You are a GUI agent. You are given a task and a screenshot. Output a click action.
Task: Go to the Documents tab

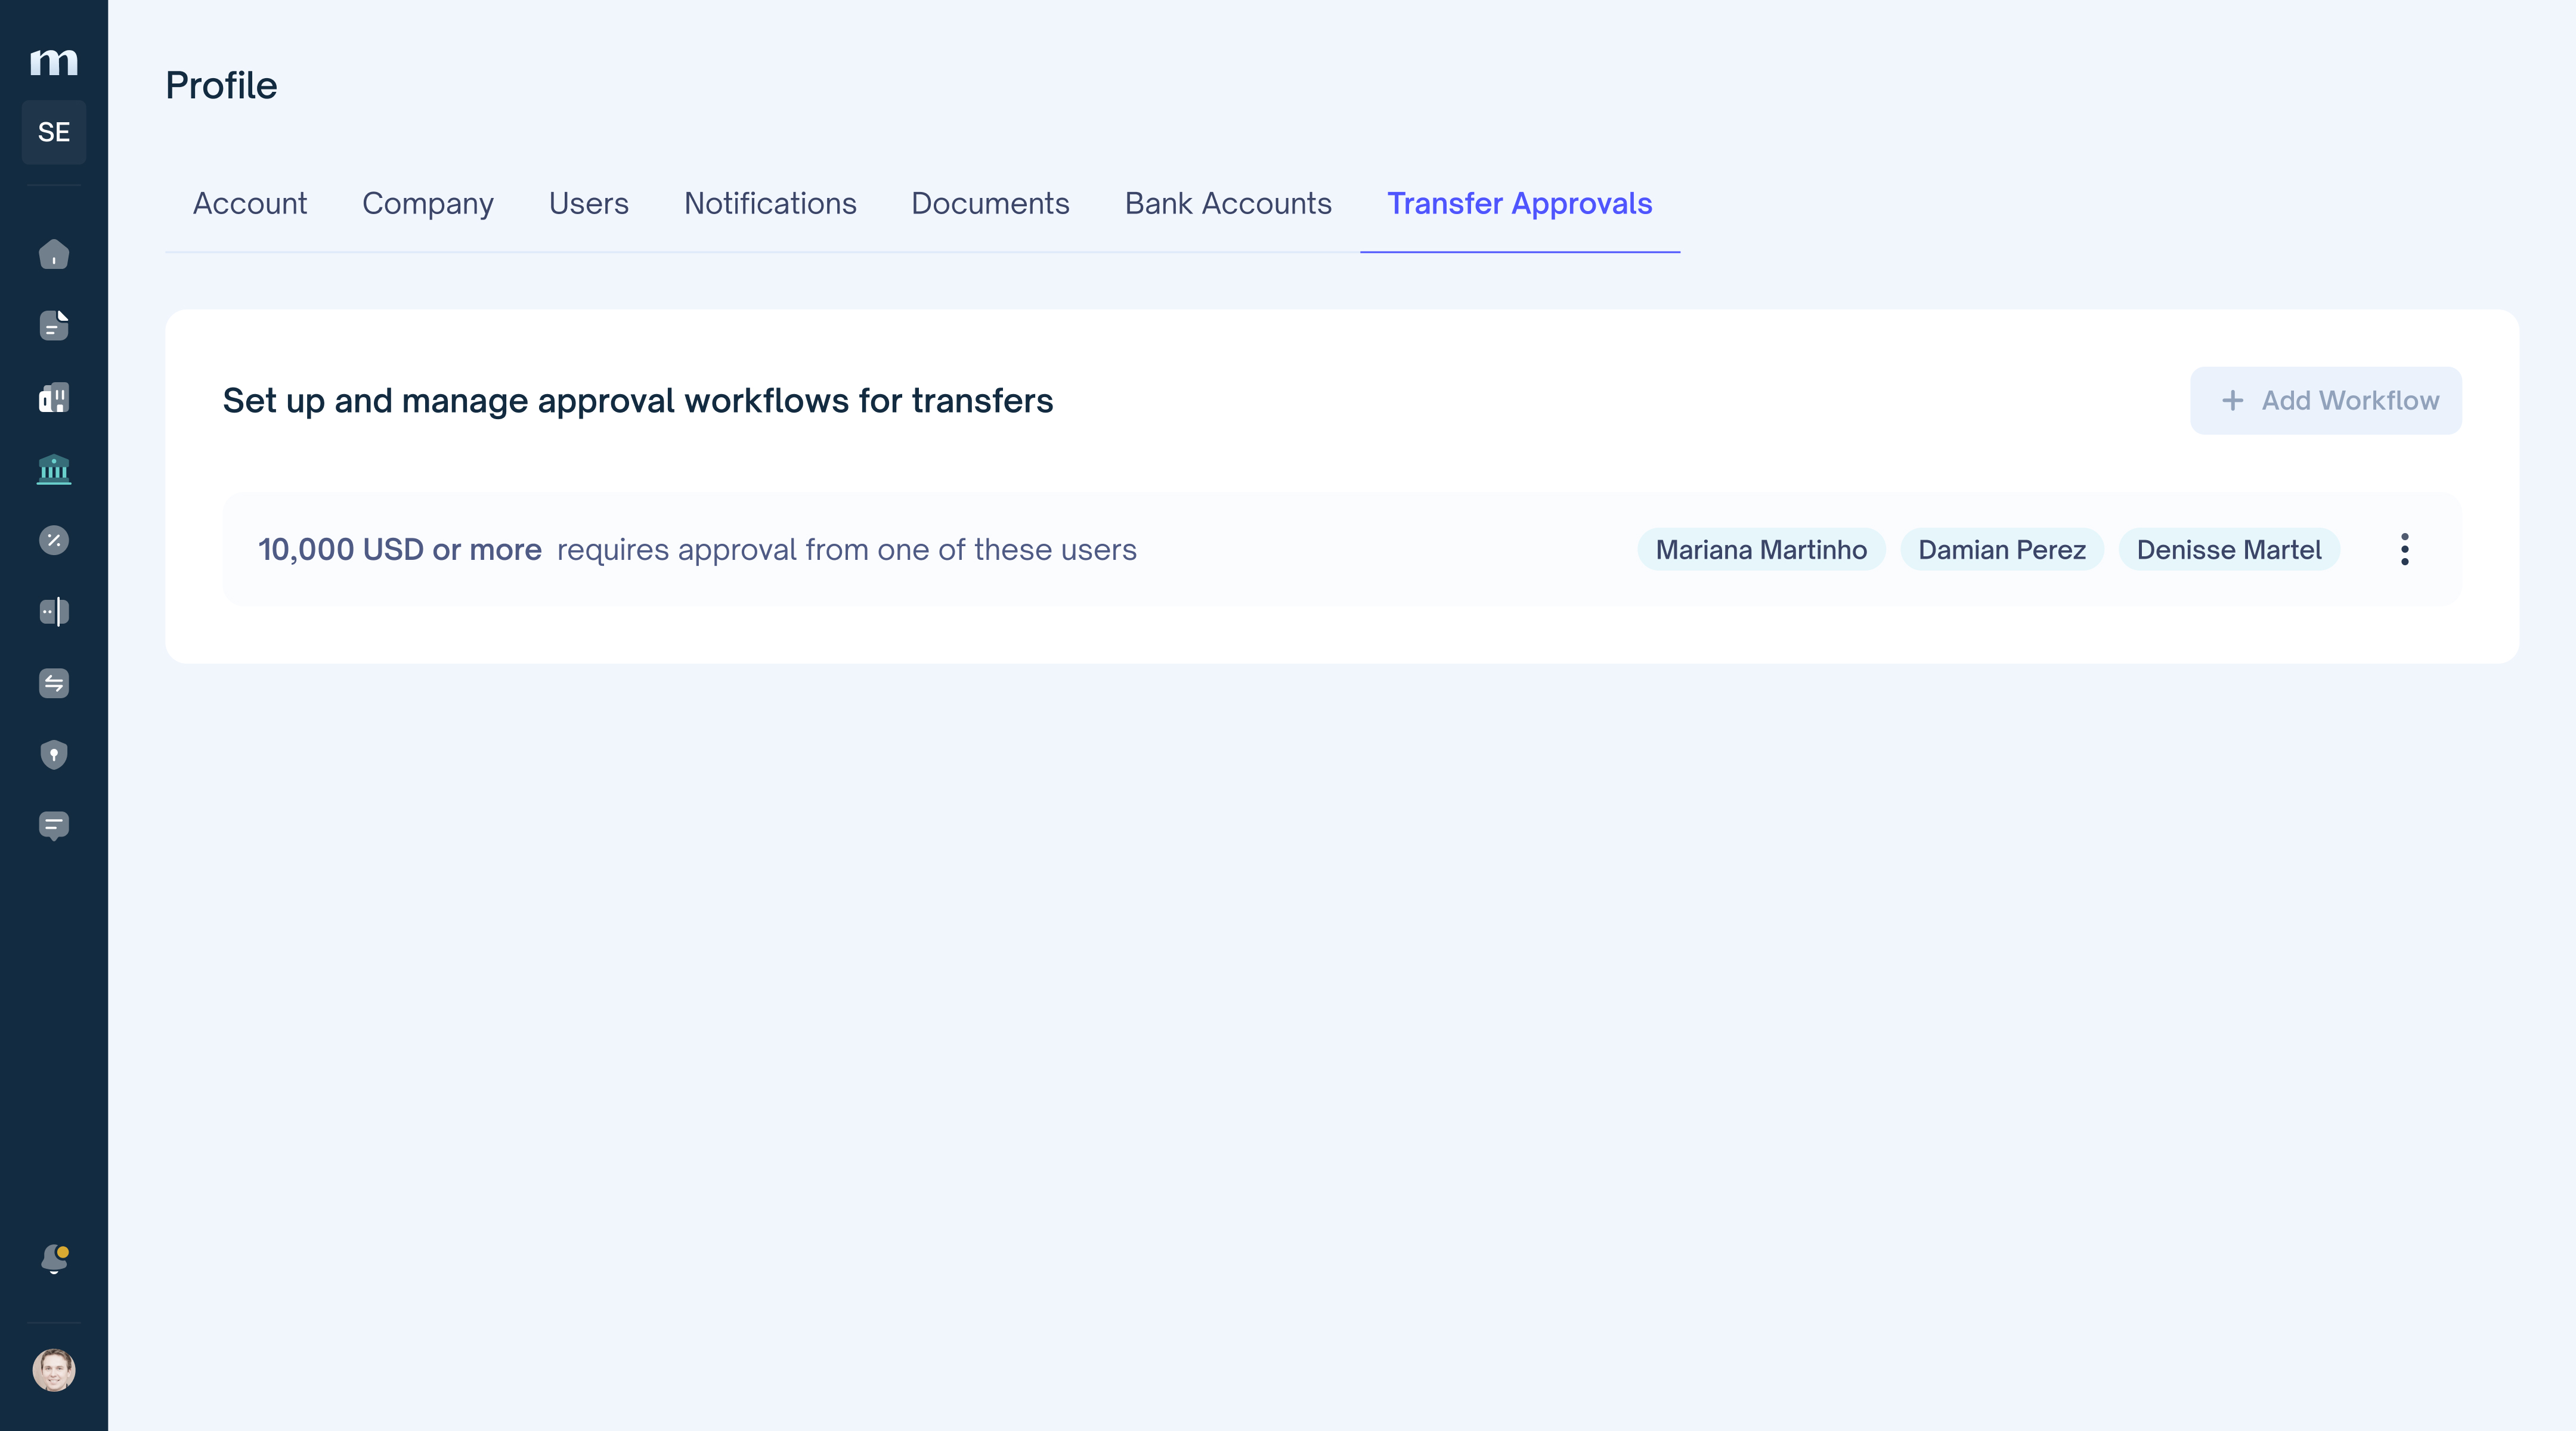tap(989, 203)
